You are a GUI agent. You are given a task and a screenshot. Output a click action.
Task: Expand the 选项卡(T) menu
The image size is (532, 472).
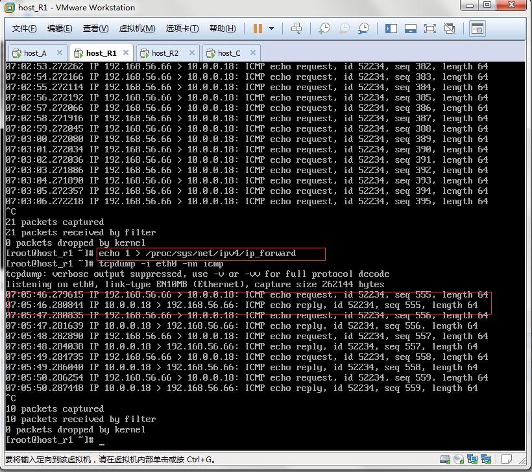point(182,29)
